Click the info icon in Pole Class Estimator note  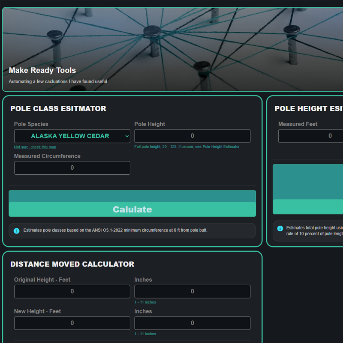pyautogui.click(x=17, y=231)
